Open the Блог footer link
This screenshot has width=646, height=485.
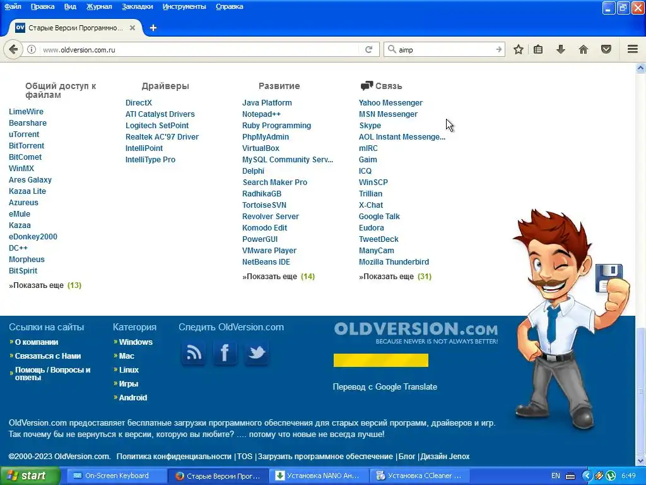407,457
